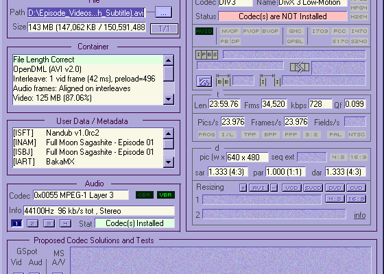The image size is (384, 274).
Task: Click the S170 indicator
Action: pos(340,41)
